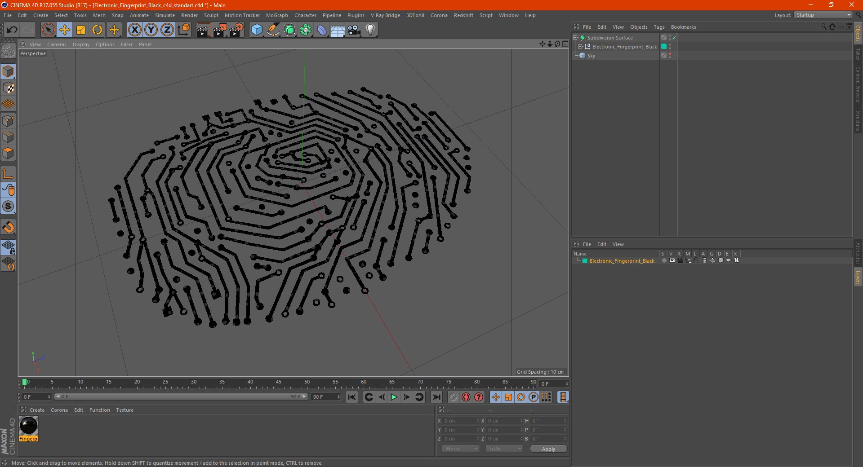Open the material Texture menu
863x467 pixels.
point(125,410)
